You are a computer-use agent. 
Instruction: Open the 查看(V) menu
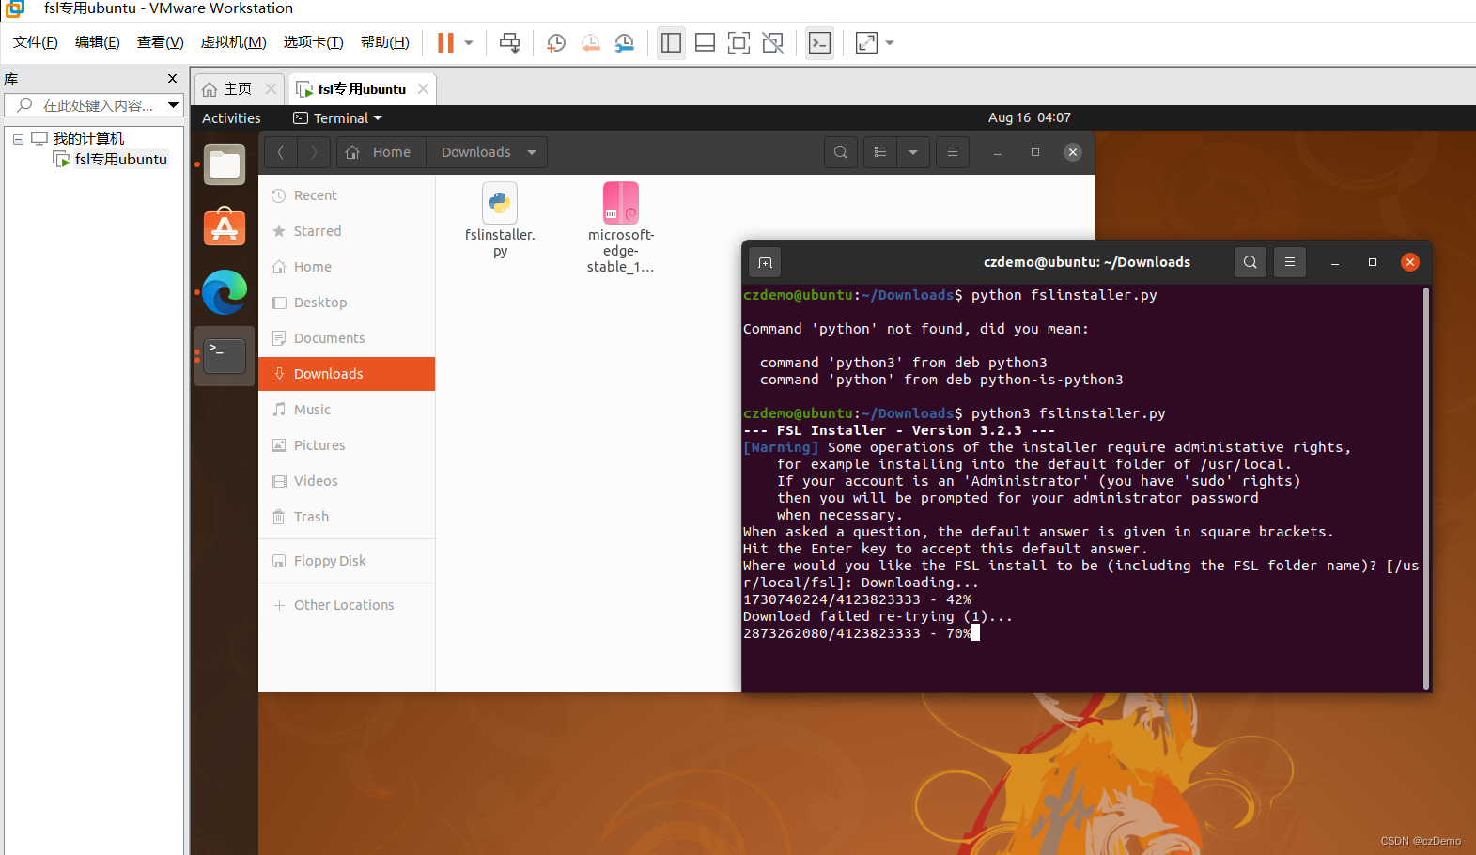coord(161,42)
